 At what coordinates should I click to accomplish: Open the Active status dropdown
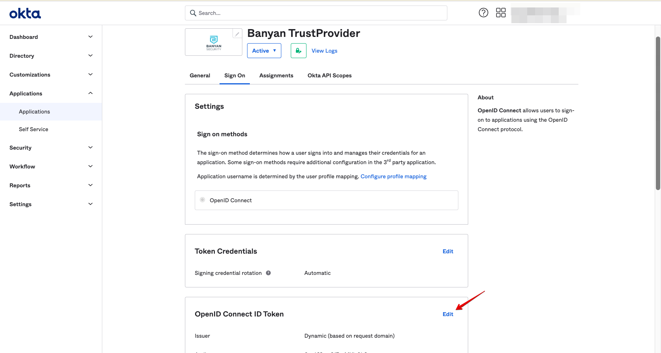264,51
